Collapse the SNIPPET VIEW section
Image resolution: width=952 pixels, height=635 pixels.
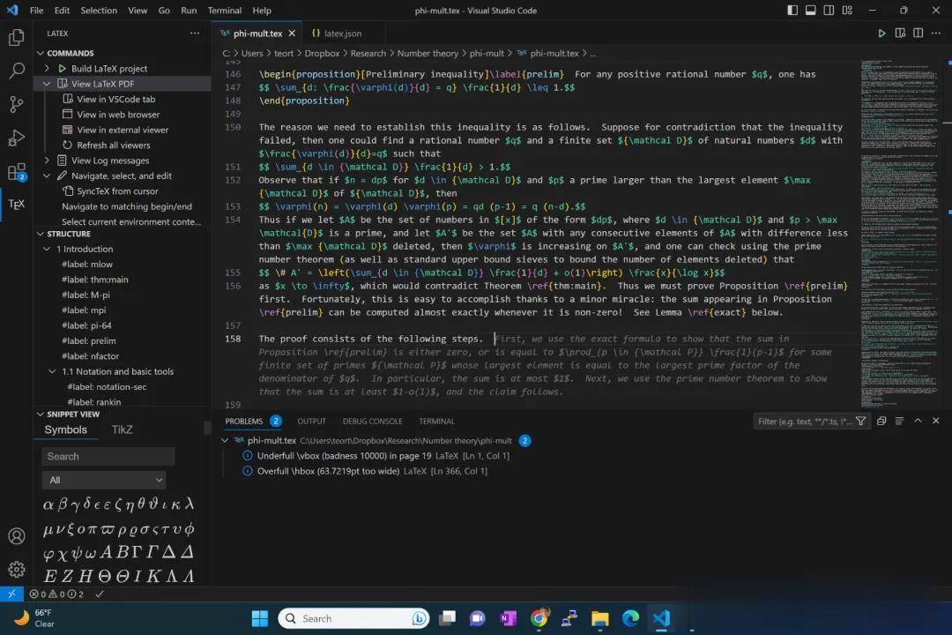pos(41,415)
